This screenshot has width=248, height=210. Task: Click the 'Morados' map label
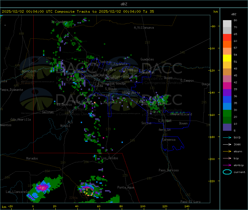[x=32, y=158]
